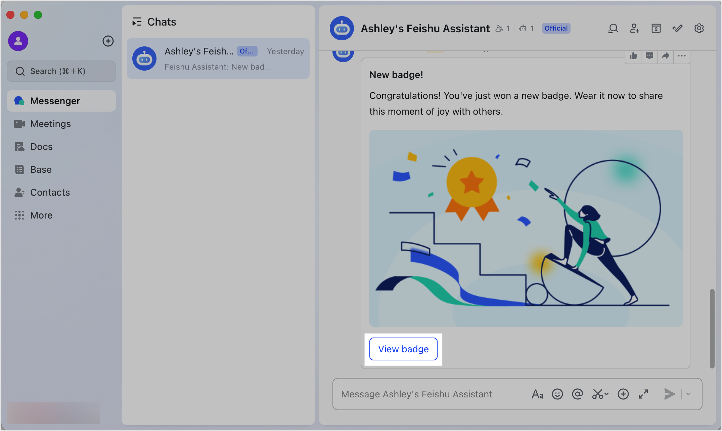Open chat settings gear icon

(699, 29)
